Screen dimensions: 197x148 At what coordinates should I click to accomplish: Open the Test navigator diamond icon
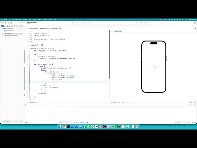tap(14, 26)
